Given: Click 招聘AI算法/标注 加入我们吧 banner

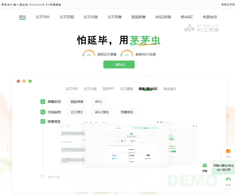Looking at the screenshot, I should point(223,168).
